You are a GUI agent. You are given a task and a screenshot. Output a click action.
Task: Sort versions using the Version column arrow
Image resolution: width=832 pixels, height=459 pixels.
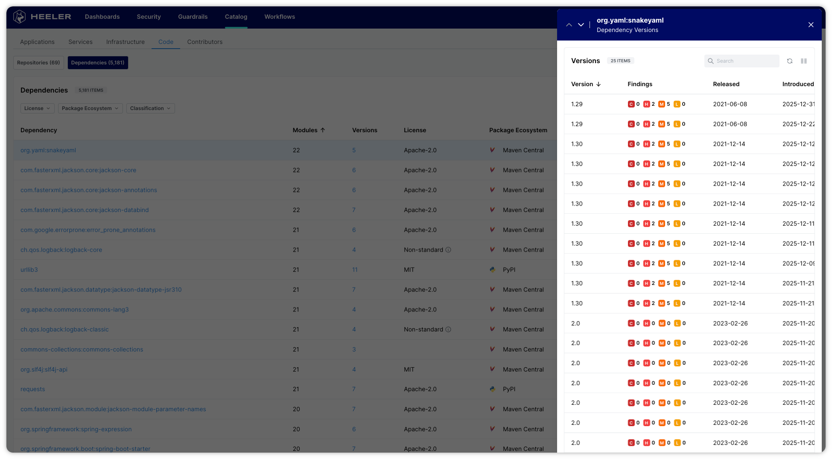(598, 84)
